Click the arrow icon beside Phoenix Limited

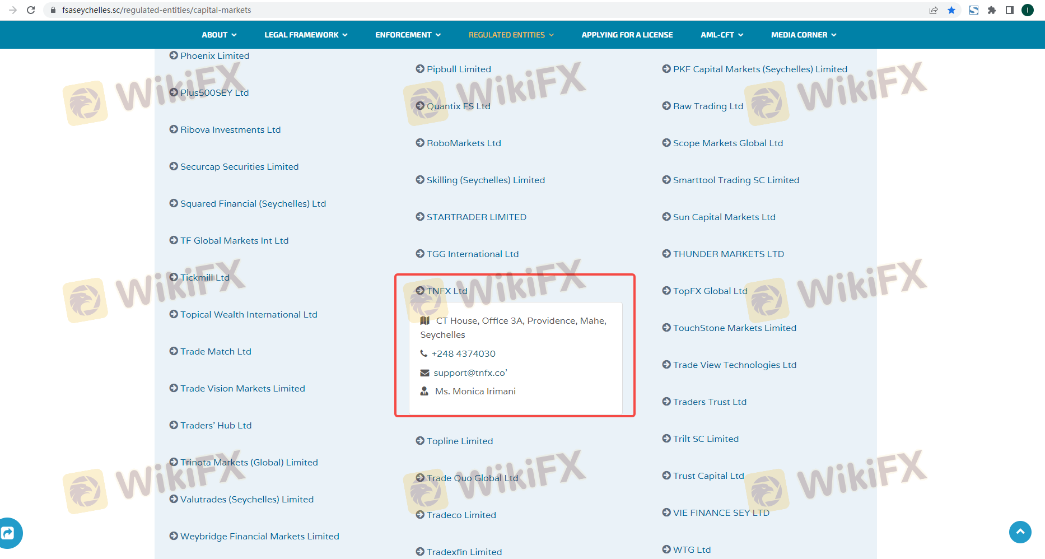[x=174, y=55]
